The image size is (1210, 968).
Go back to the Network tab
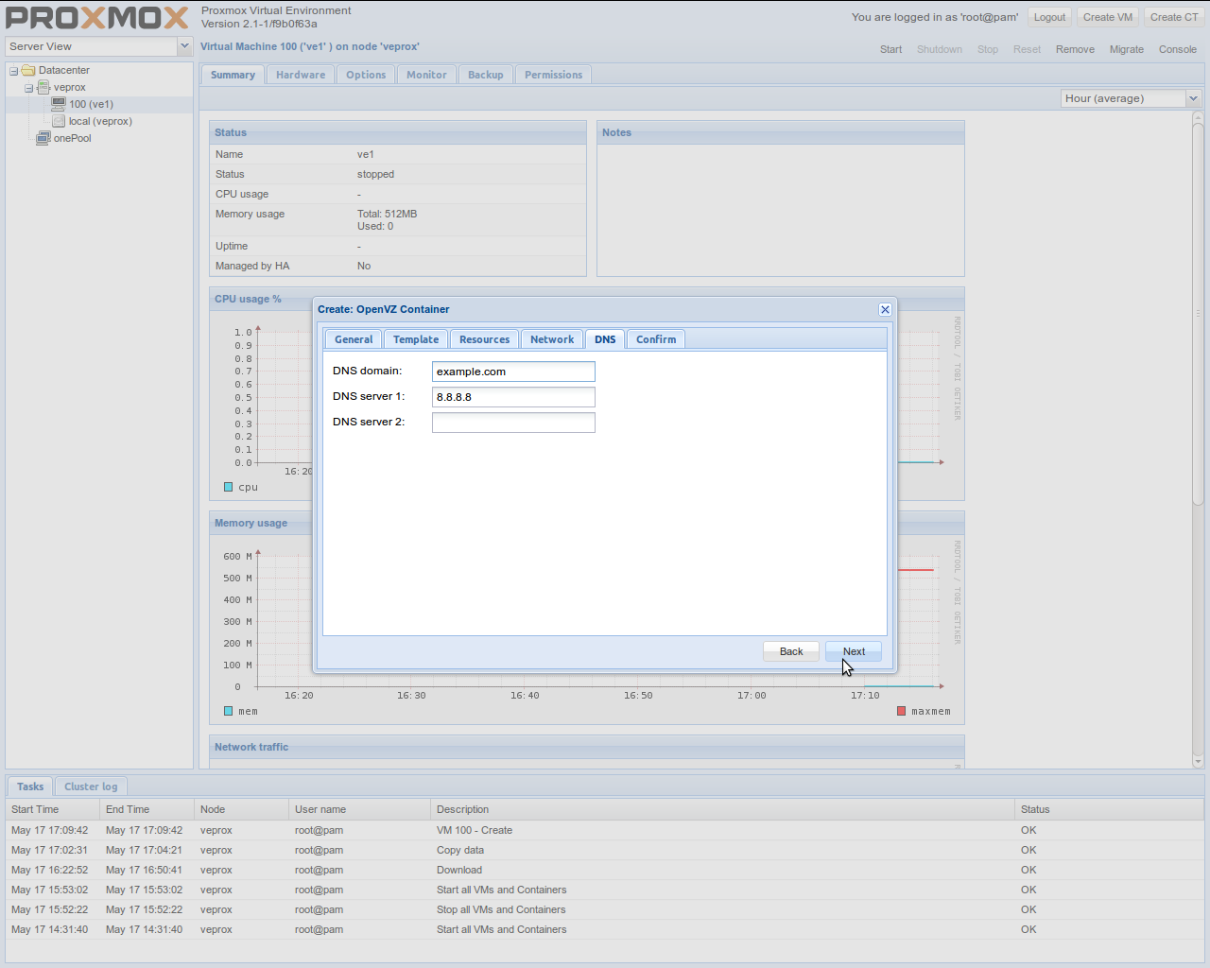551,338
